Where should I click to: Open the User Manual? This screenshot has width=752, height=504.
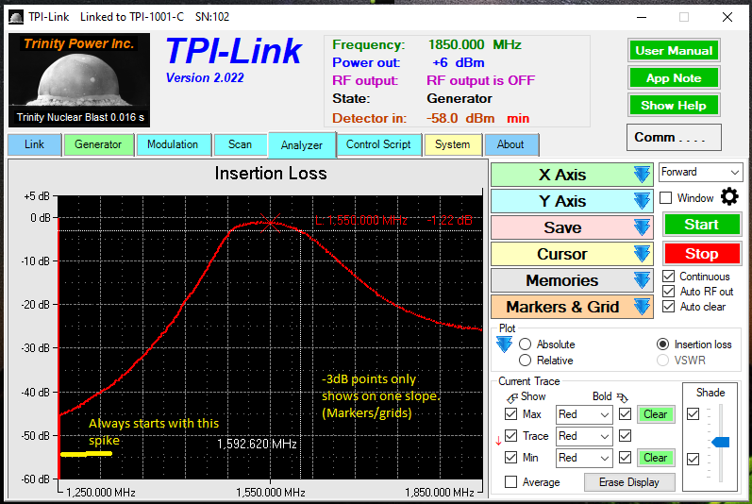674,51
